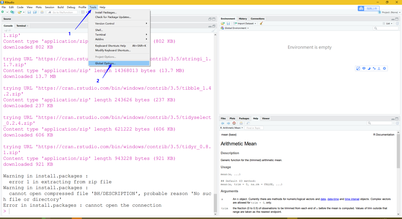Switch to the Terminal tab
The image size is (402, 219).
(x=21, y=26)
